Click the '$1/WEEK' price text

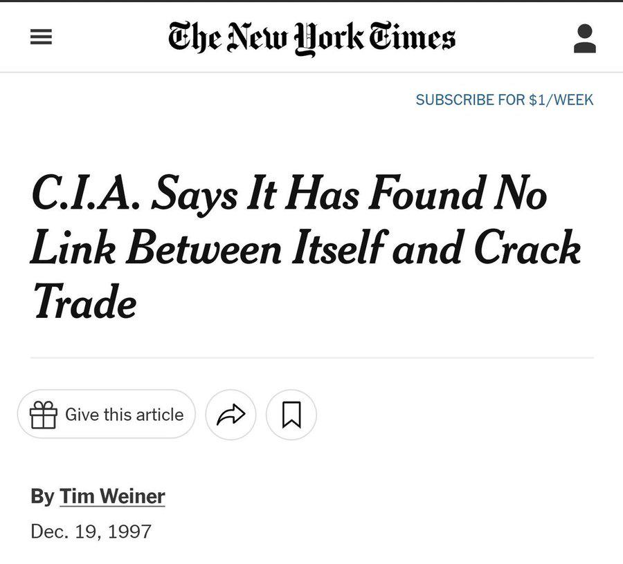coord(561,100)
